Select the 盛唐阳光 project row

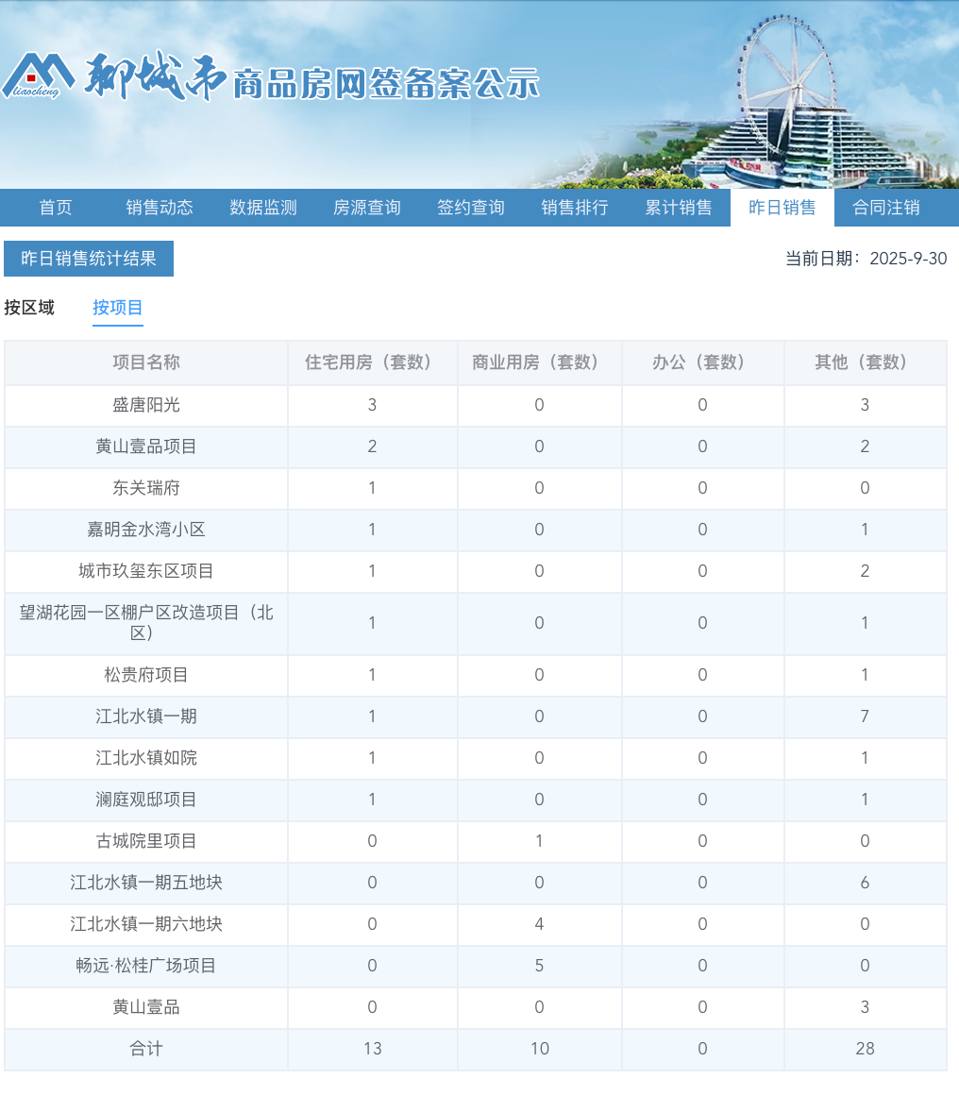[x=145, y=405]
